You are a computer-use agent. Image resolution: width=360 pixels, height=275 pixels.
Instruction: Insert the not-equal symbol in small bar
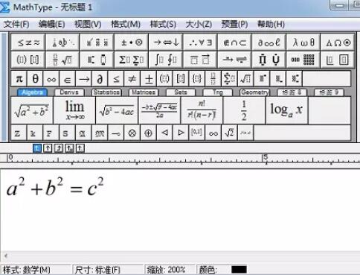tap(132, 79)
